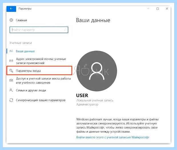Maximize the Параметры window
Viewport: 177px width, 150px height.
[158, 9]
